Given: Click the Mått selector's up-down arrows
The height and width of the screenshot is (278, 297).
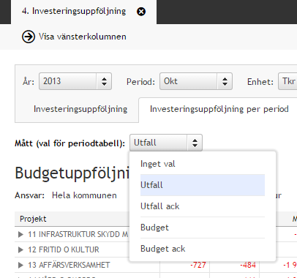Looking at the screenshot, I should (195, 143).
